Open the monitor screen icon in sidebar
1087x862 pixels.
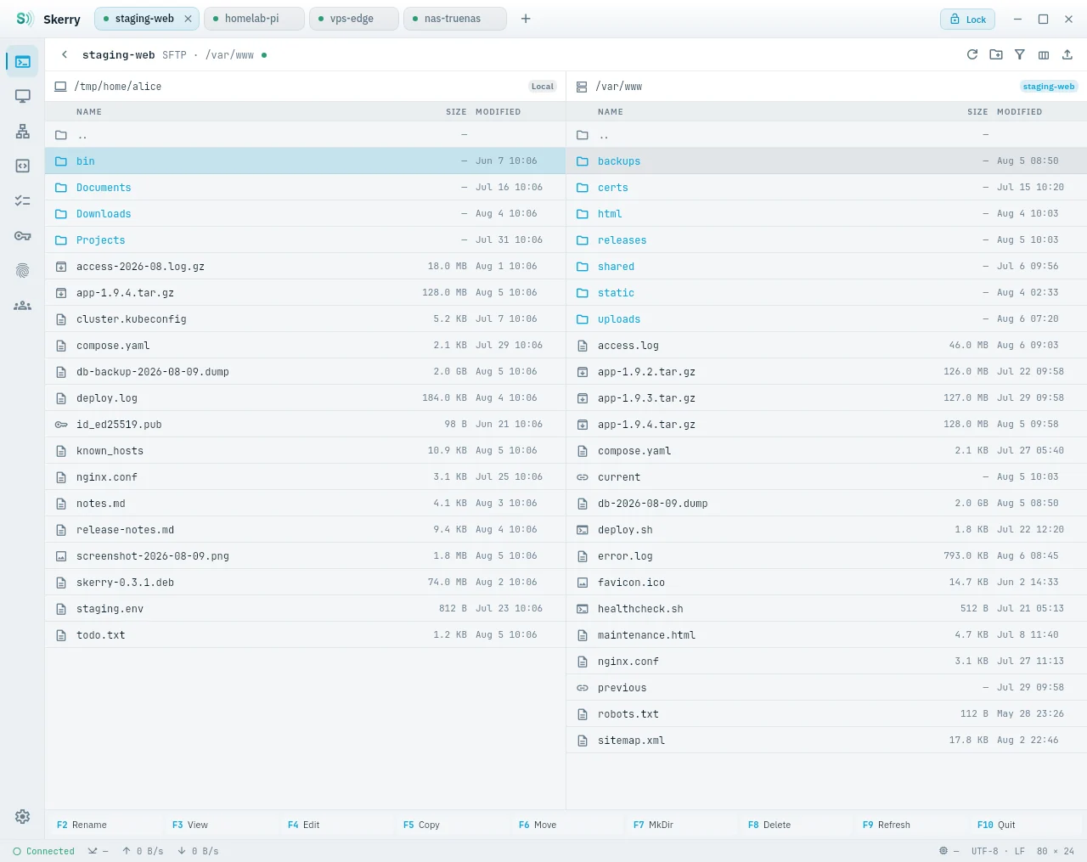pyautogui.click(x=23, y=97)
